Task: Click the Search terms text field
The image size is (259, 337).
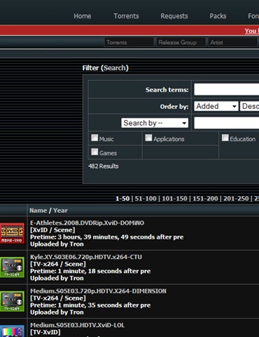Action: pos(226,89)
